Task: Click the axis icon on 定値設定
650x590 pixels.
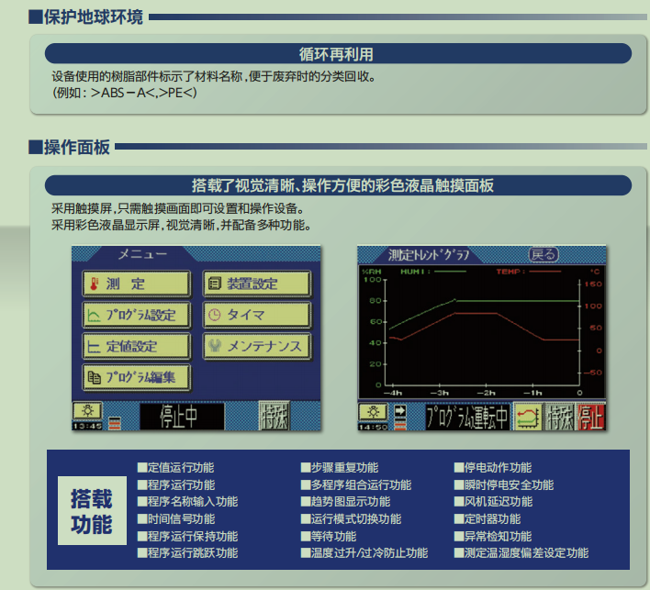Action: [94, 346]
